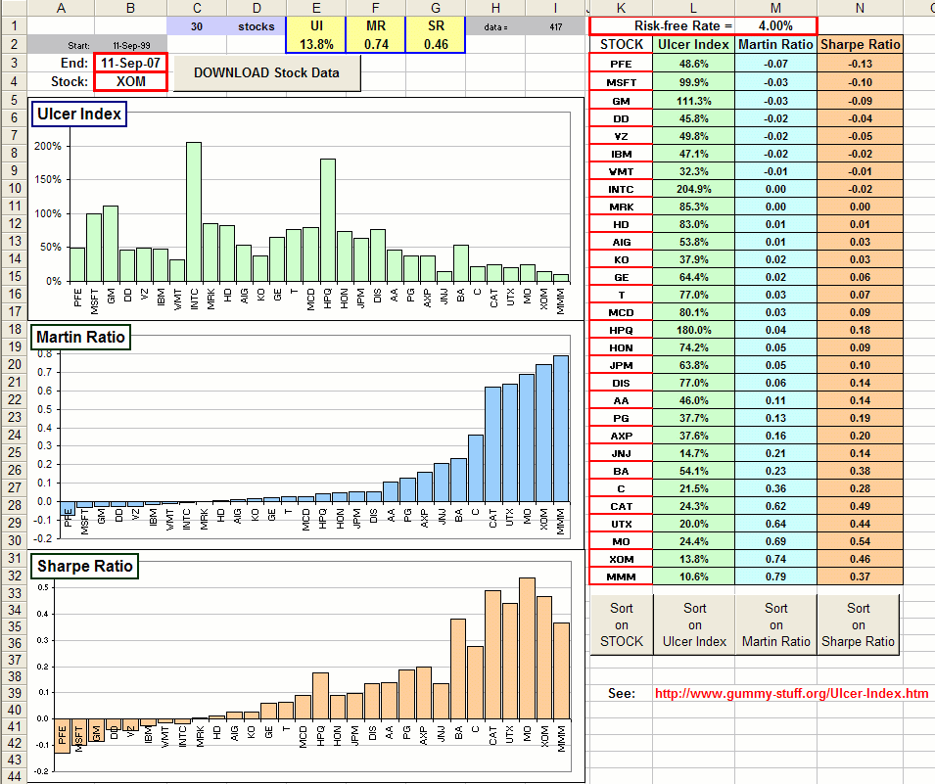Click Sort on Ulcer Index button
The image size is (935, 784).
pos(694,624)
